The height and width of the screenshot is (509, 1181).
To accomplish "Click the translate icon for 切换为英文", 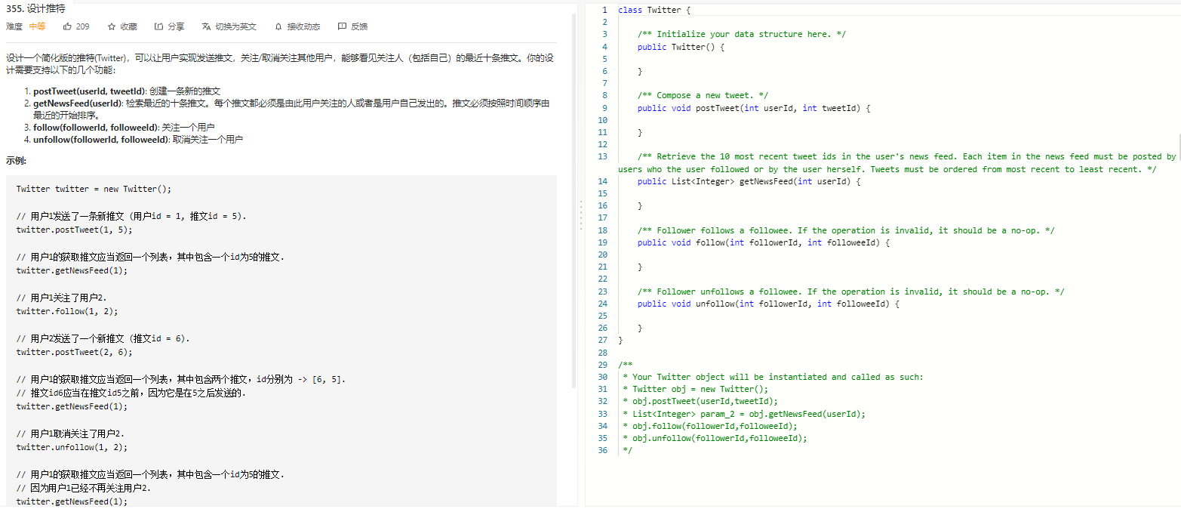I will [x=206, y=26].
